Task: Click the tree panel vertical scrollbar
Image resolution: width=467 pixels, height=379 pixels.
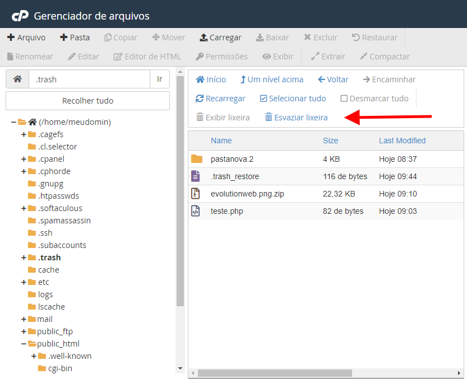Action: pyautogui.click(x=180, y=191)
